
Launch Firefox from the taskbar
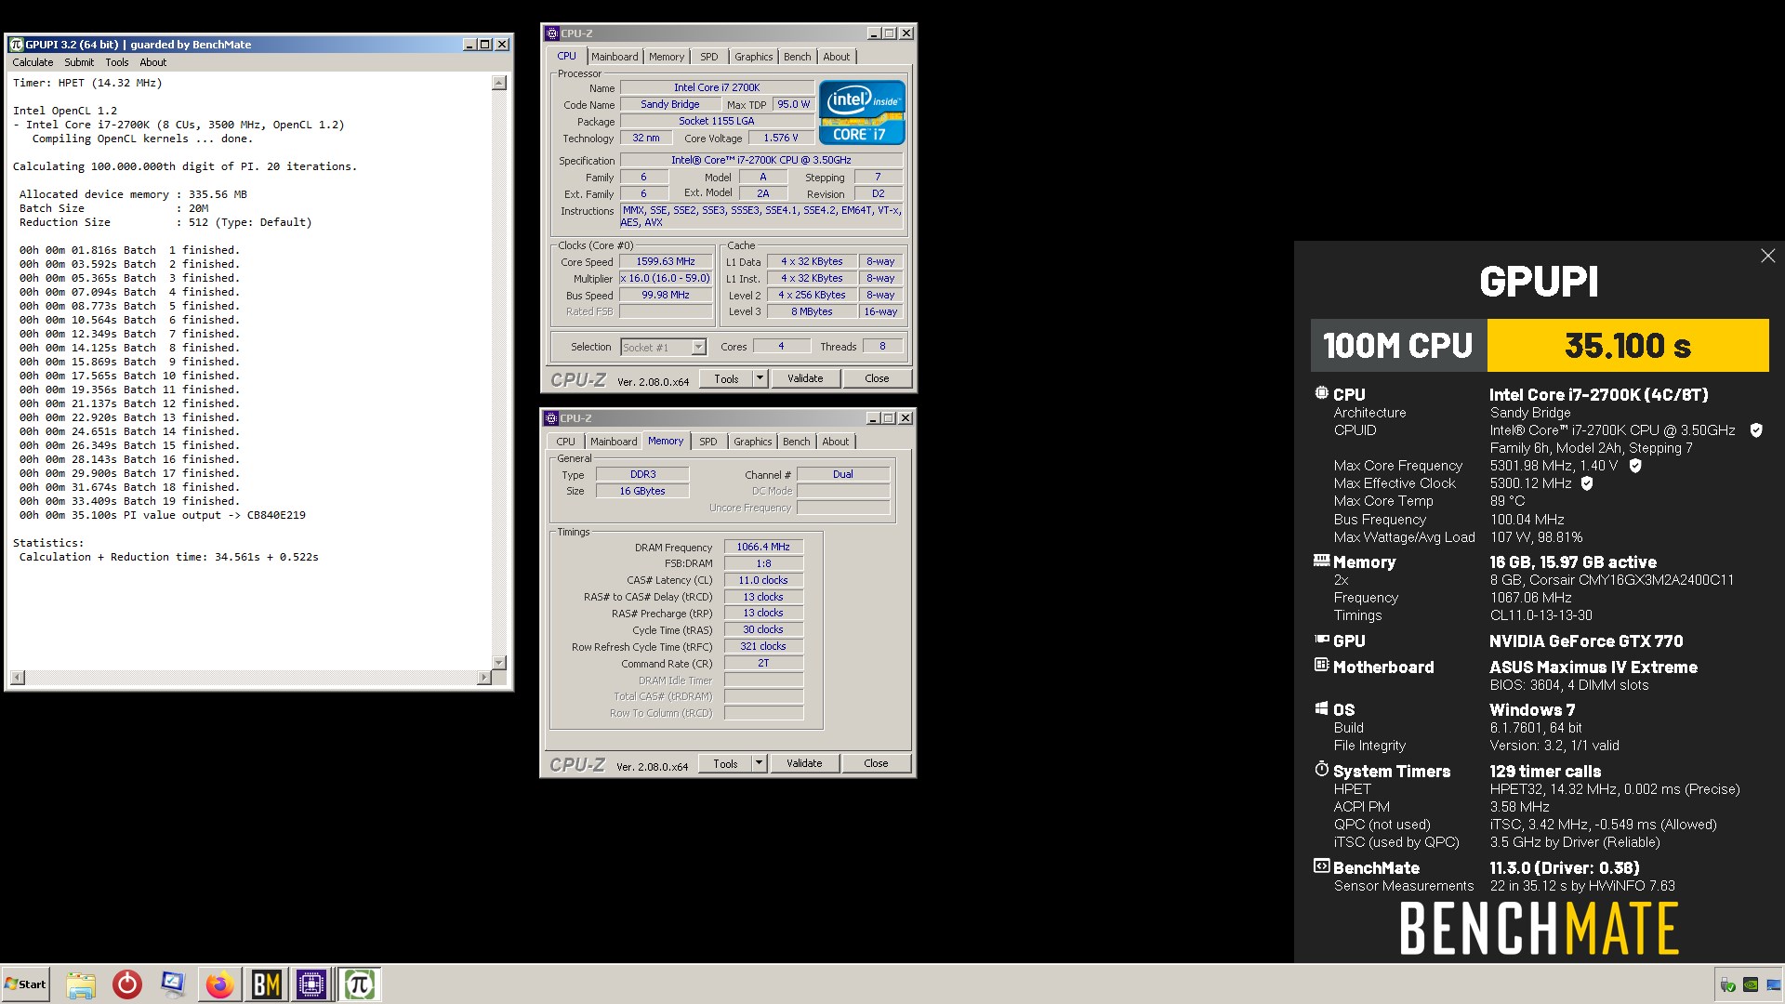click(x=219, y=984)
